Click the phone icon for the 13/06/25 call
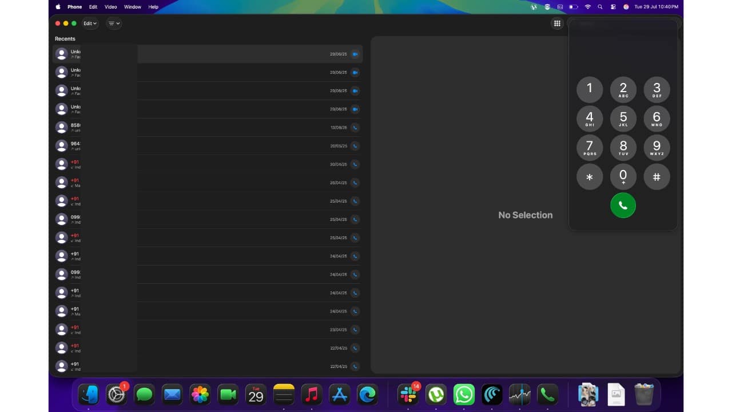Viewport: 732px width, 412px height. (355, 128)
